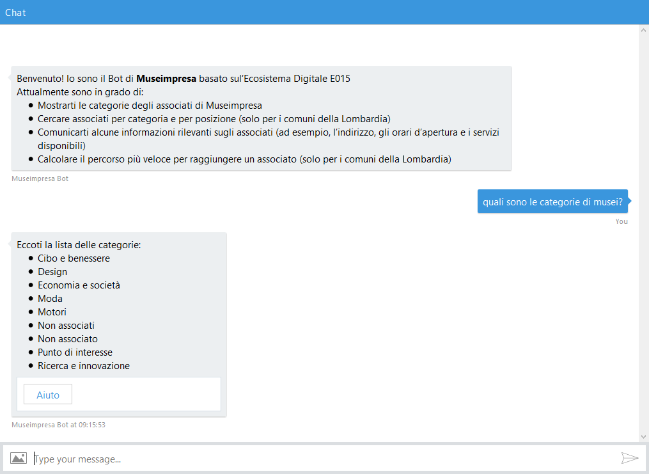This screenshot has width=649, height=474.
Task: Click the Punto di interesse entry
Action: point(75,352)
